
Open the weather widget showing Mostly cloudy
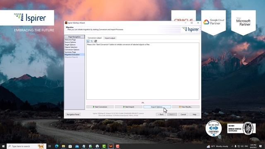tap(217, 146)
